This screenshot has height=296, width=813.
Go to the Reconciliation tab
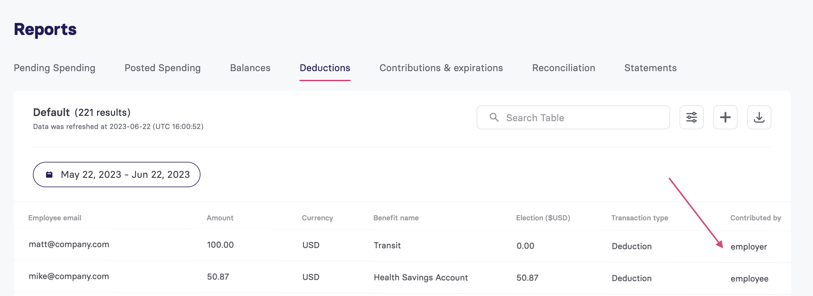[x=563, y=68]
